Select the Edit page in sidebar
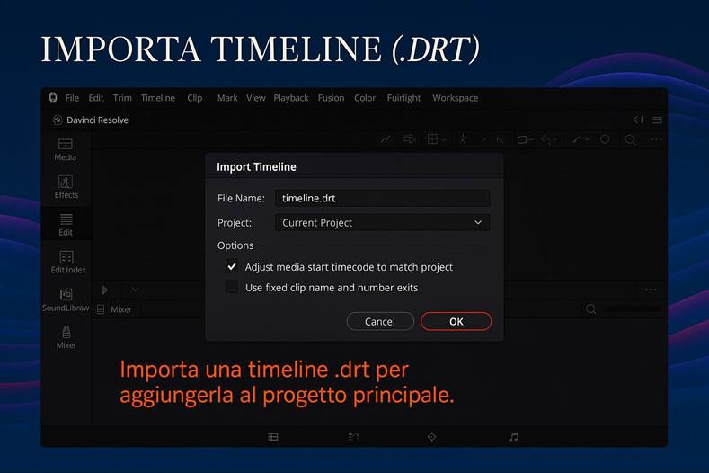Screen dimensions: 709x473 [66, 225]
